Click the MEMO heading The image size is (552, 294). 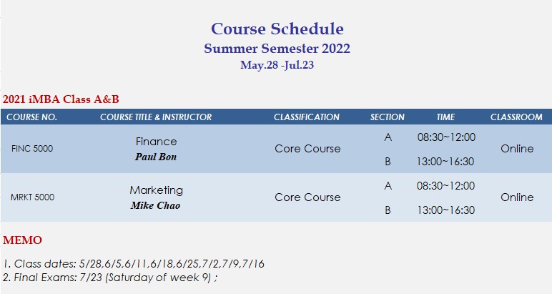point(23,240)
